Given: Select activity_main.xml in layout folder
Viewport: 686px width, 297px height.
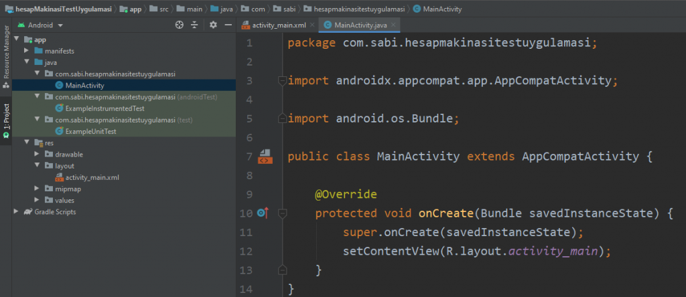Looking at the screenshot, I should pyautogui.click(x=124, y=177).
